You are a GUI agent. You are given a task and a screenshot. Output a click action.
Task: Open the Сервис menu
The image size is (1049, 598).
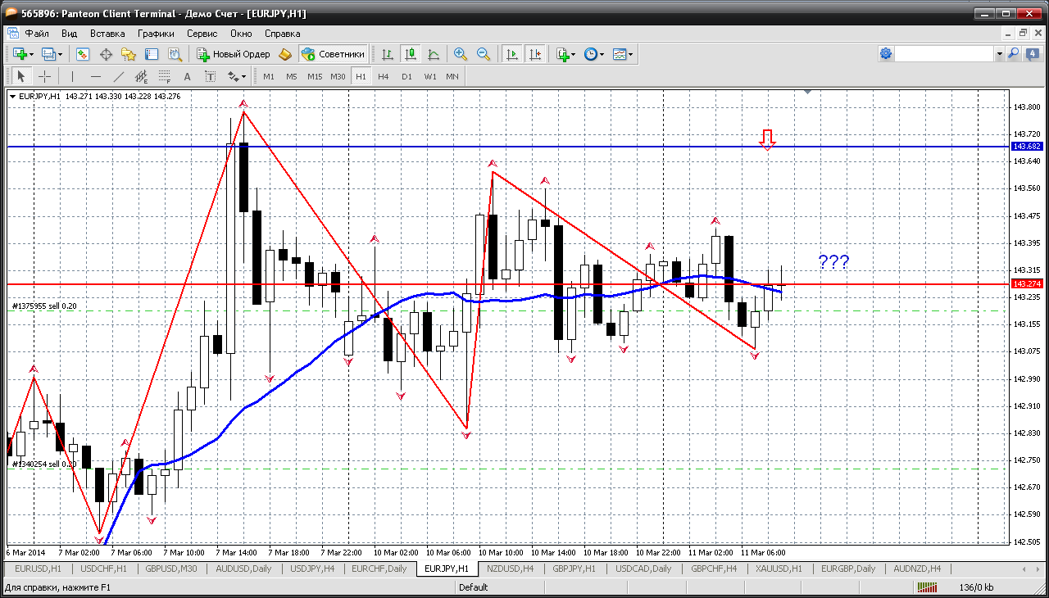click(x=202, y=34)
